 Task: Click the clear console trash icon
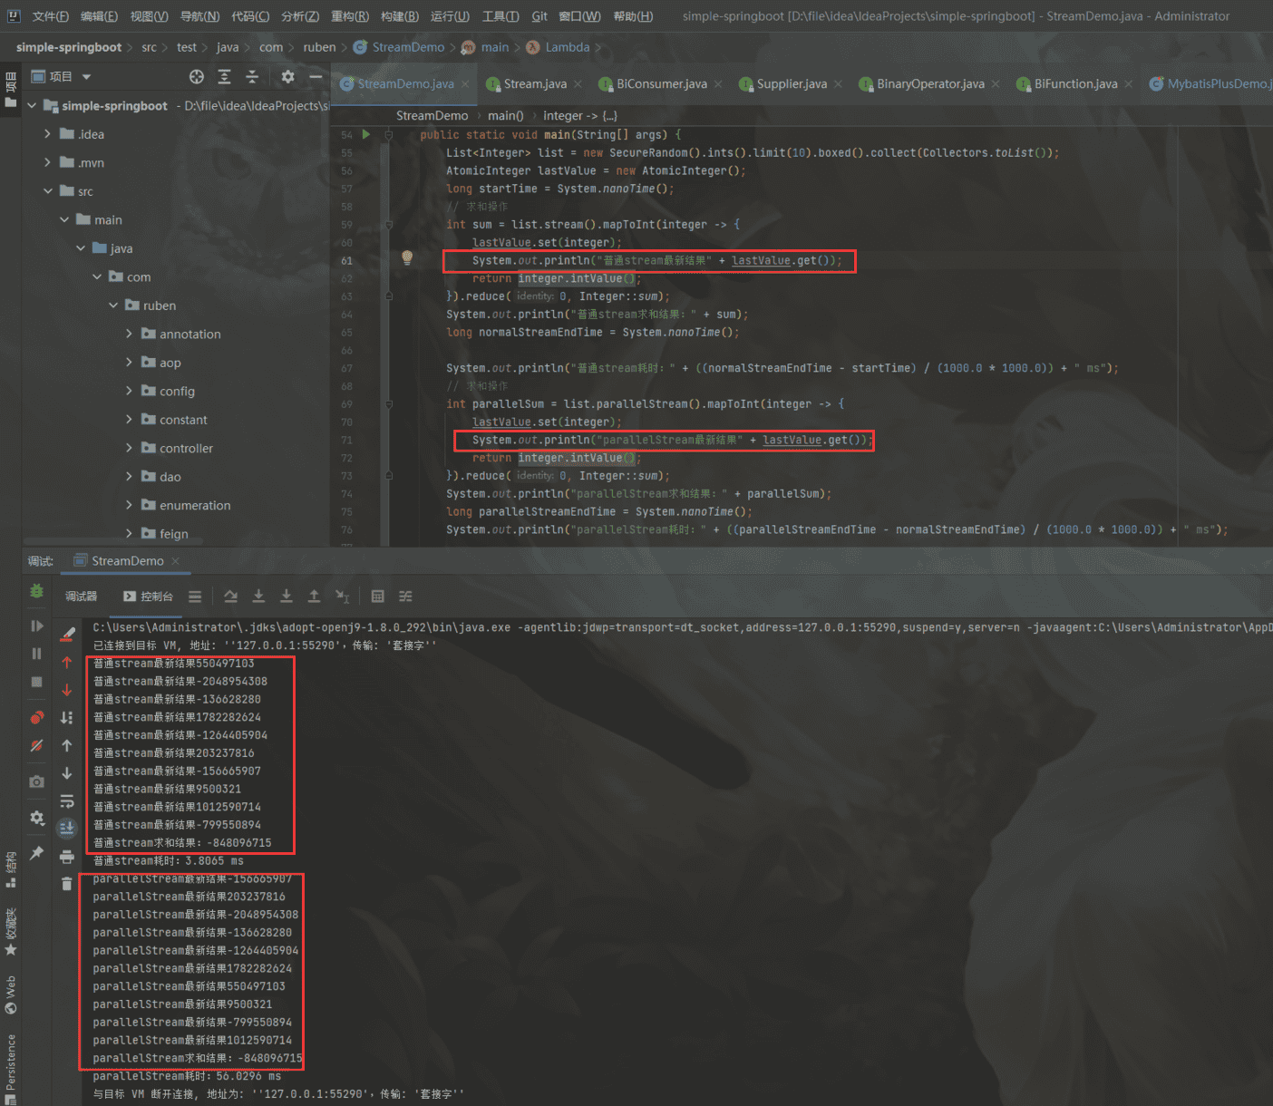click(x=67, y=883)
